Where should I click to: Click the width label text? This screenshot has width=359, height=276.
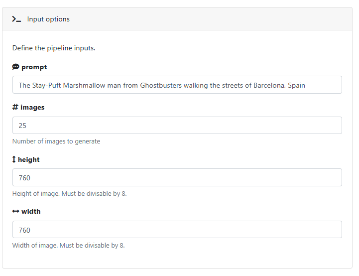(31, 211)
